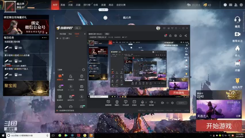Viewport: 245px width, 138px height.
Task: Open the 全民乐PK tool icon
Action: 71,98
